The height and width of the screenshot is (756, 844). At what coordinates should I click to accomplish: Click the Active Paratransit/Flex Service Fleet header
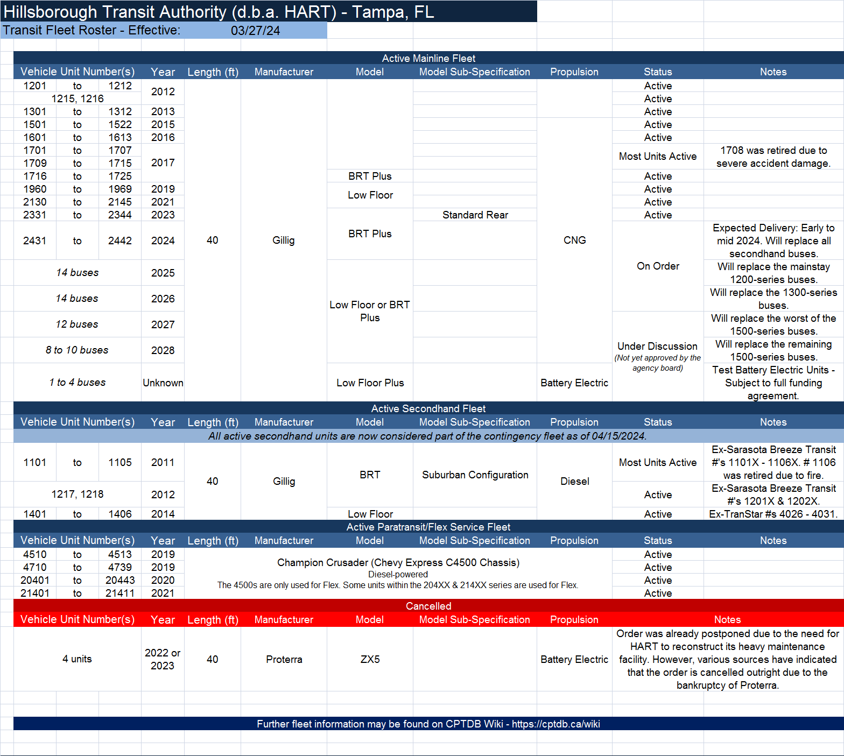pos(428,527)
